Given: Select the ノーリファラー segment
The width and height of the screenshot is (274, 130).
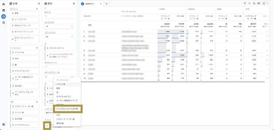Looking at the screenshot, I should tap(24, 19).
